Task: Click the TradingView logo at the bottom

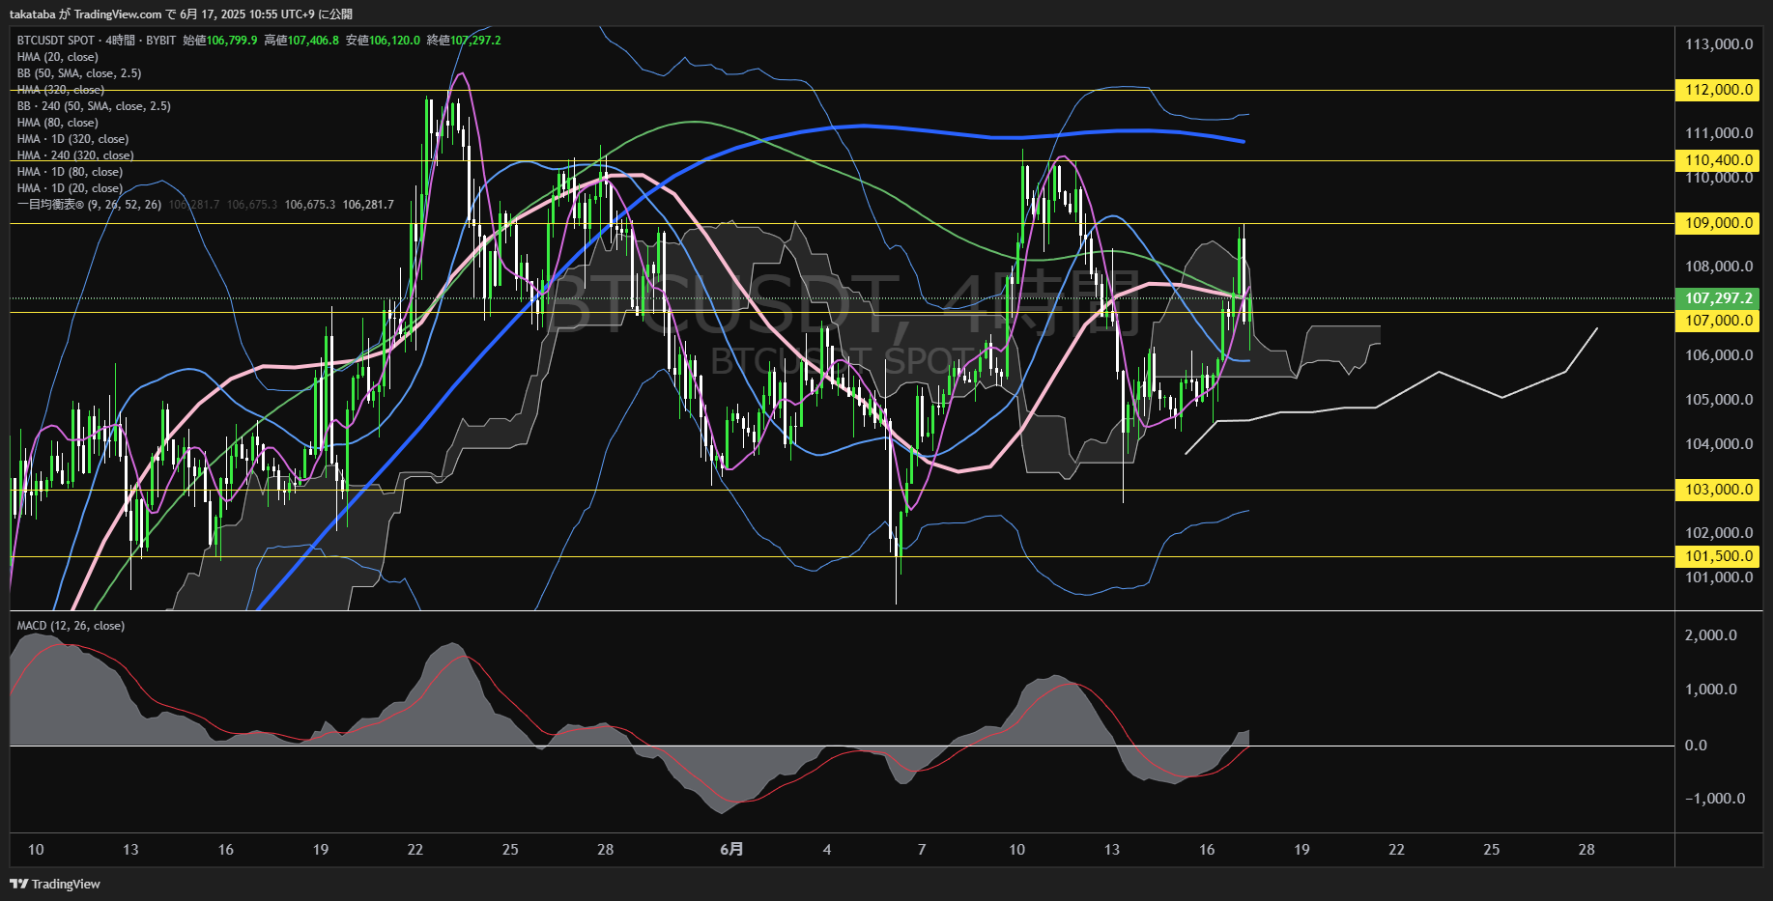Action: [x=55, y=884]
